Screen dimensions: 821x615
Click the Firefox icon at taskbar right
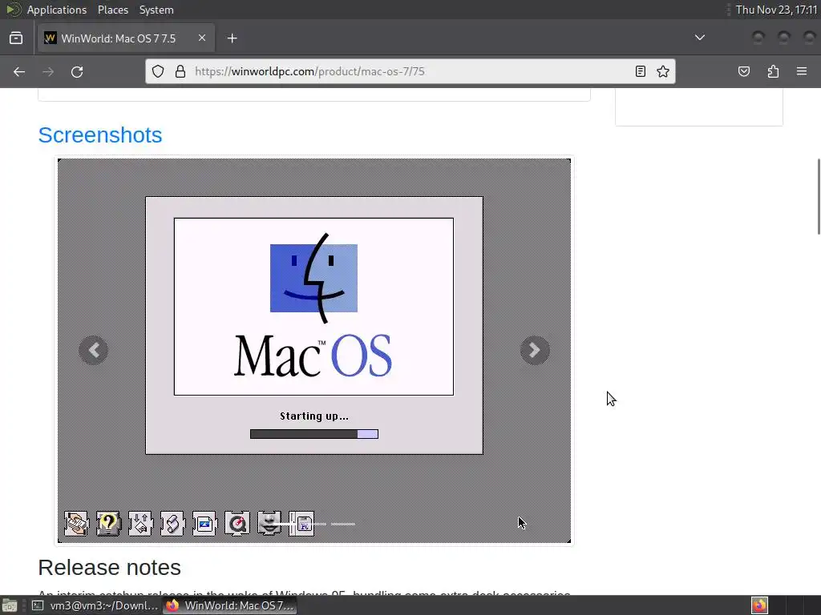click(759, 605)
